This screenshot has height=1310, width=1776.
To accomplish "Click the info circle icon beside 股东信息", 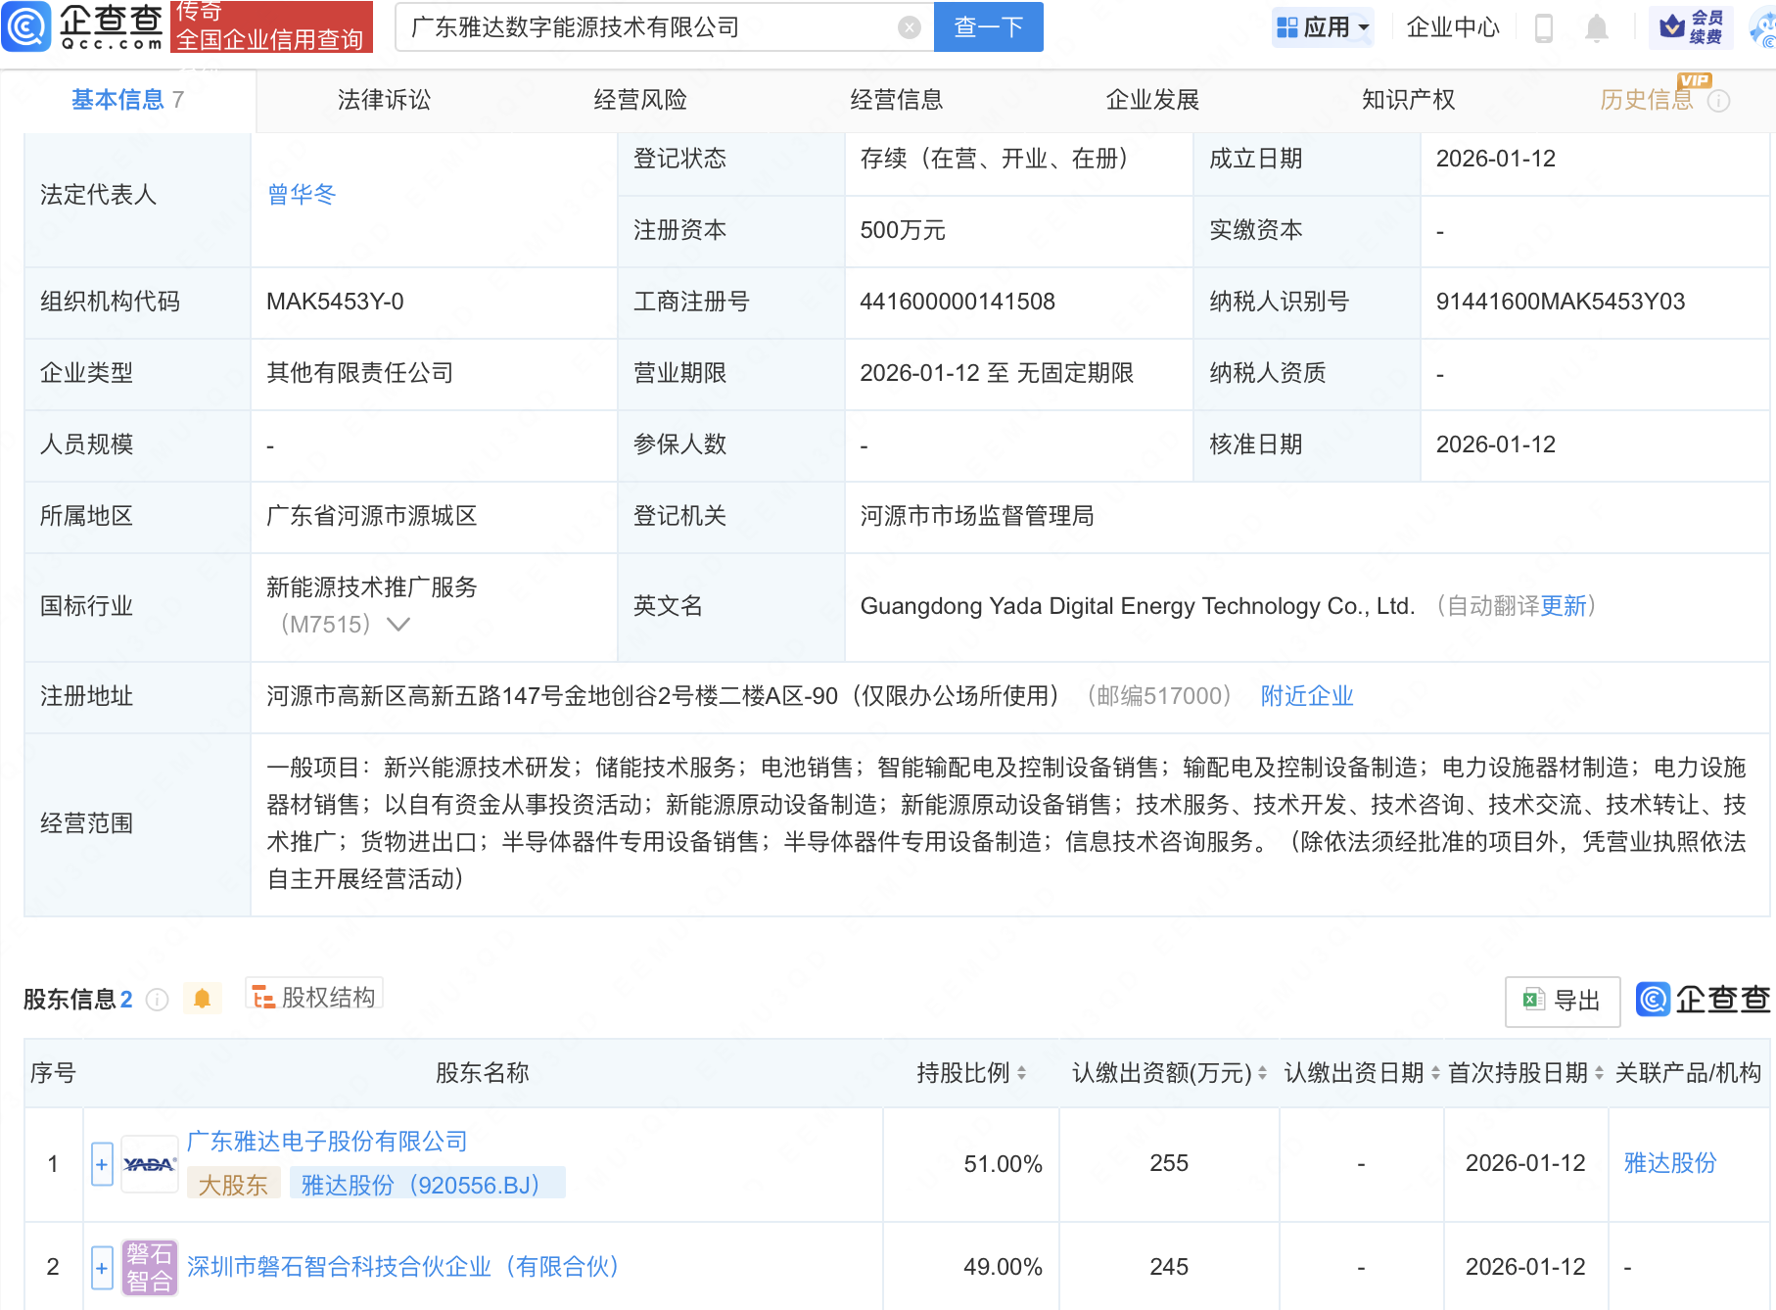I will (157, 1000).
